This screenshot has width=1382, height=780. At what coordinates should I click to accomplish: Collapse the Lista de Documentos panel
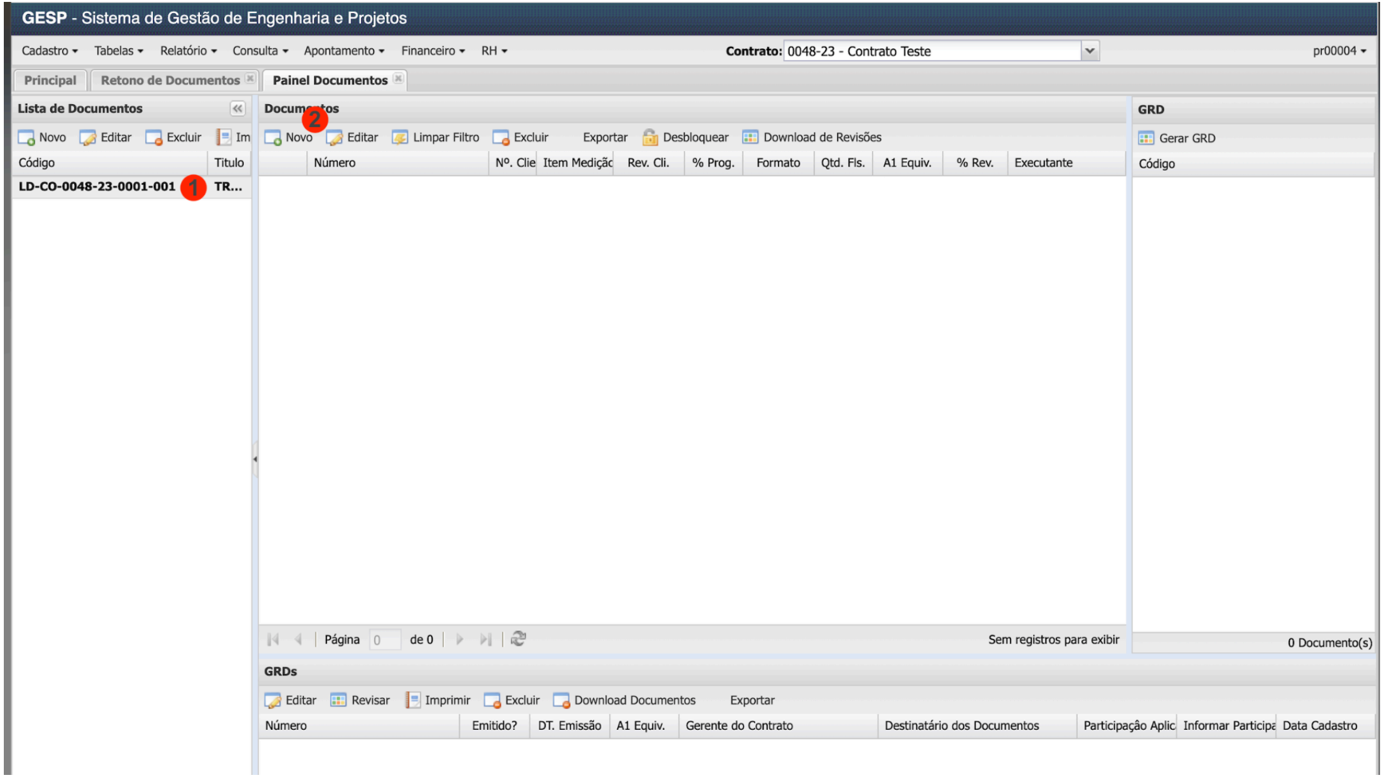[x=238, y=109]
